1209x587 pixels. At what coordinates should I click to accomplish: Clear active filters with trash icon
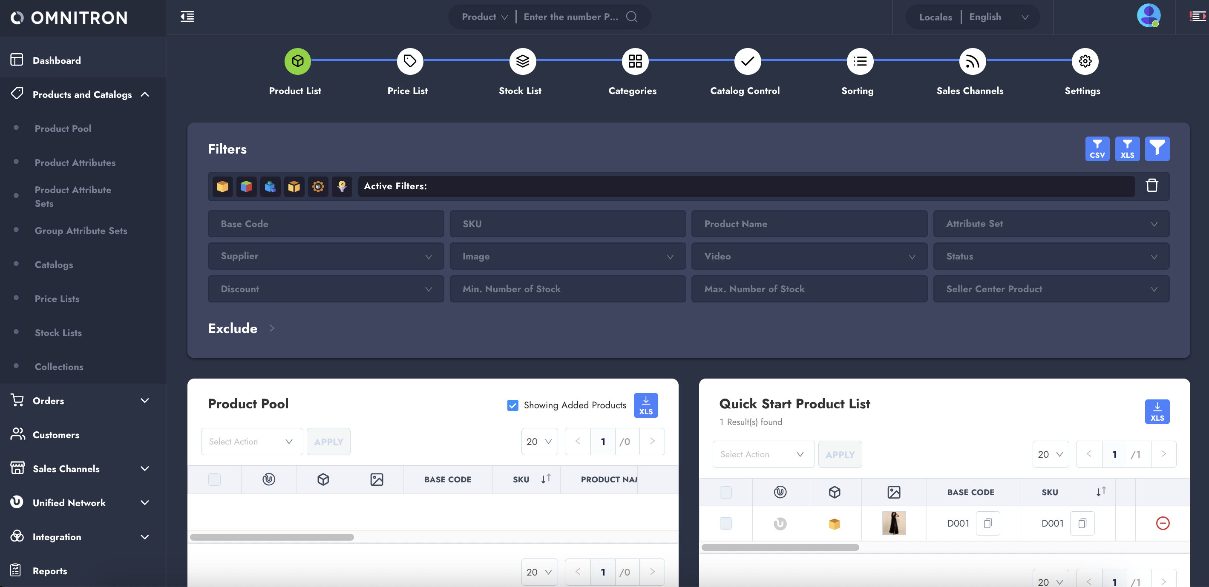tap(1152, 185)
